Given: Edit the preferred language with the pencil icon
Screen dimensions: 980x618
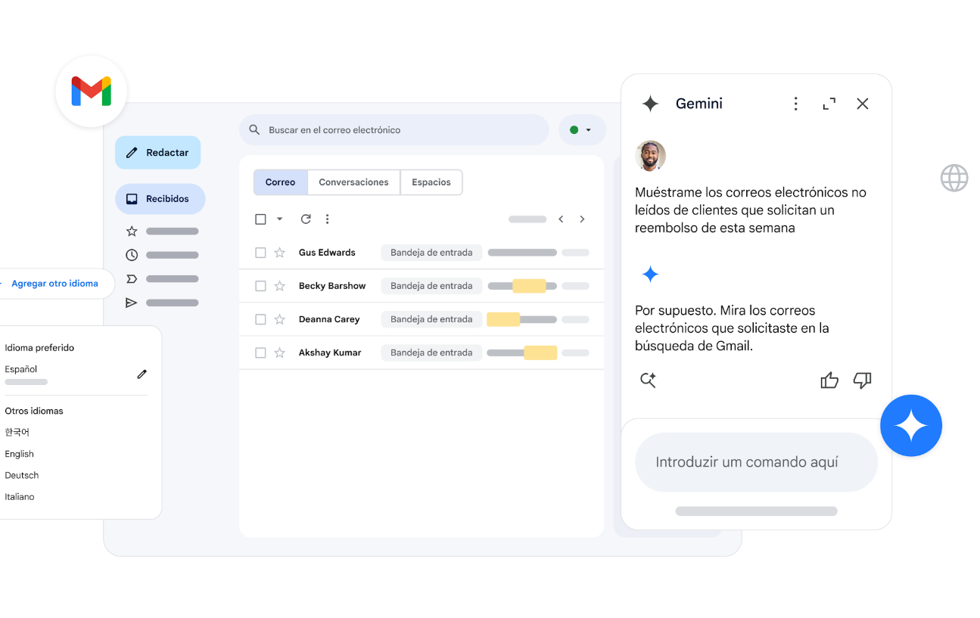Looking at the screenshot, I should [142, 374].
